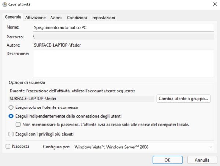Click the dropdown arrow beside Windows Vista
This screenshot has width=220, height=166.
coord(210,147)
